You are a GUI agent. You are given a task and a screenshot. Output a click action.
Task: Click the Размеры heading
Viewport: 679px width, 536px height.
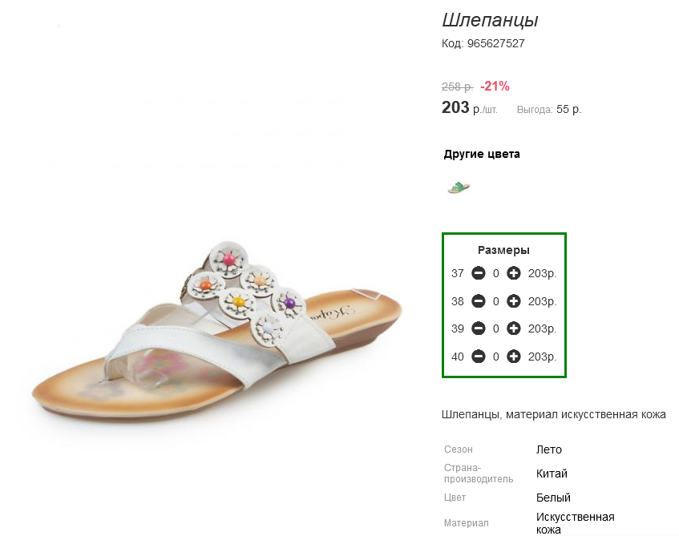(x=503, y=250)
